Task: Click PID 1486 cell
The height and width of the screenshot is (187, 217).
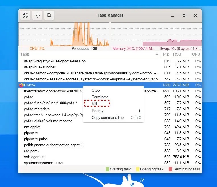Action: click(x=166, y=91)
